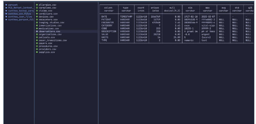The height and width of the screenshot is (124, 256).
Task: Open the providers.csv file
Action: (x=47, y=49)
